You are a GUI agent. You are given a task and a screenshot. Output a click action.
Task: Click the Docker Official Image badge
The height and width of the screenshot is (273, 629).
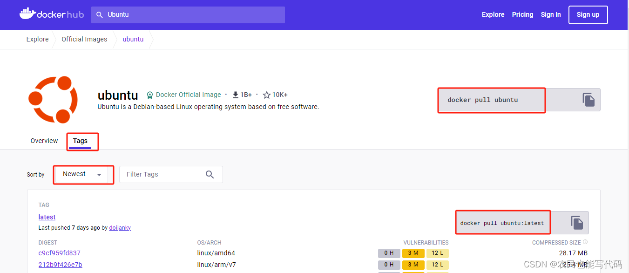pos(183,94)
